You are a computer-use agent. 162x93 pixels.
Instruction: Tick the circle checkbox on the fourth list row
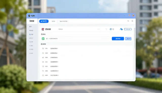[43, 62]
